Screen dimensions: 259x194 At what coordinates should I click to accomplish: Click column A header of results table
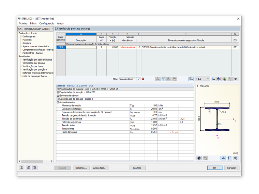[81, 34]
